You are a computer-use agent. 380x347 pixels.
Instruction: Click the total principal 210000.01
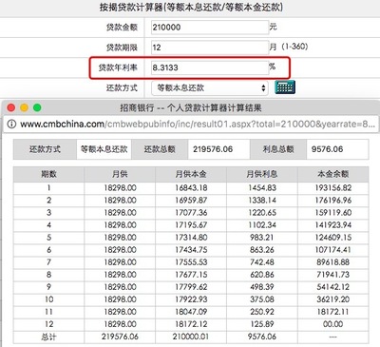coord(191,337)
